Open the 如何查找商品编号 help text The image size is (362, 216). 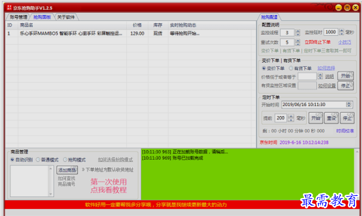(67, 181)
